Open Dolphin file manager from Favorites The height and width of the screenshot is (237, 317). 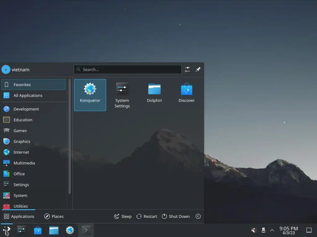coord(154,95)
